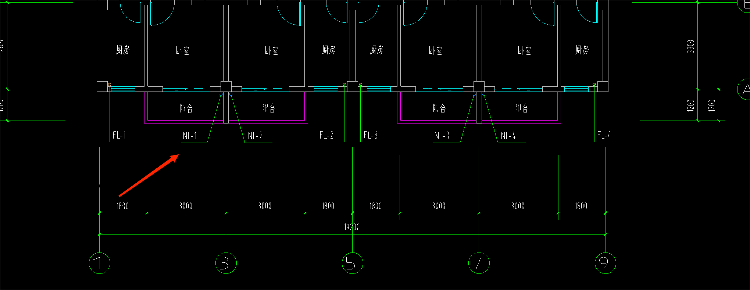
Task: Click axis bubble number 3
Action: pos(226,263)
